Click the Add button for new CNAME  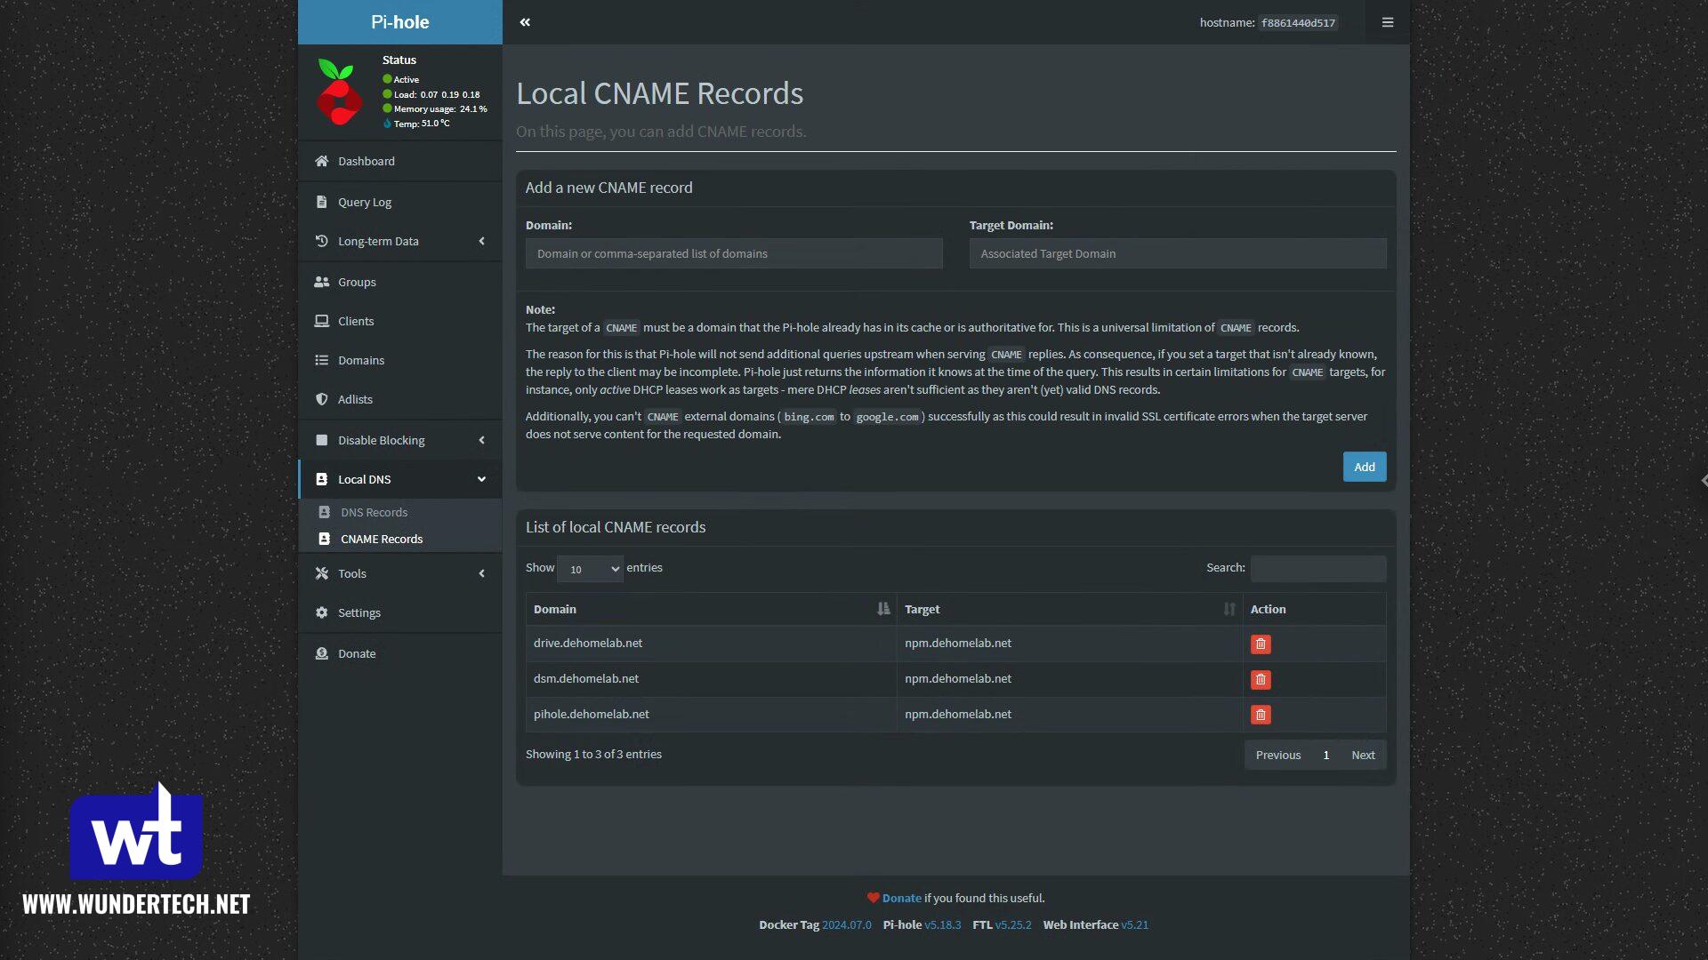1365,467
